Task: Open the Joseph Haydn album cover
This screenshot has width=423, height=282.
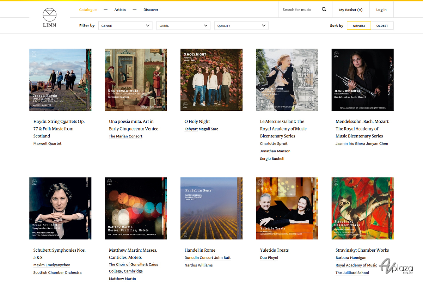Action: click(x=60, y=80)
